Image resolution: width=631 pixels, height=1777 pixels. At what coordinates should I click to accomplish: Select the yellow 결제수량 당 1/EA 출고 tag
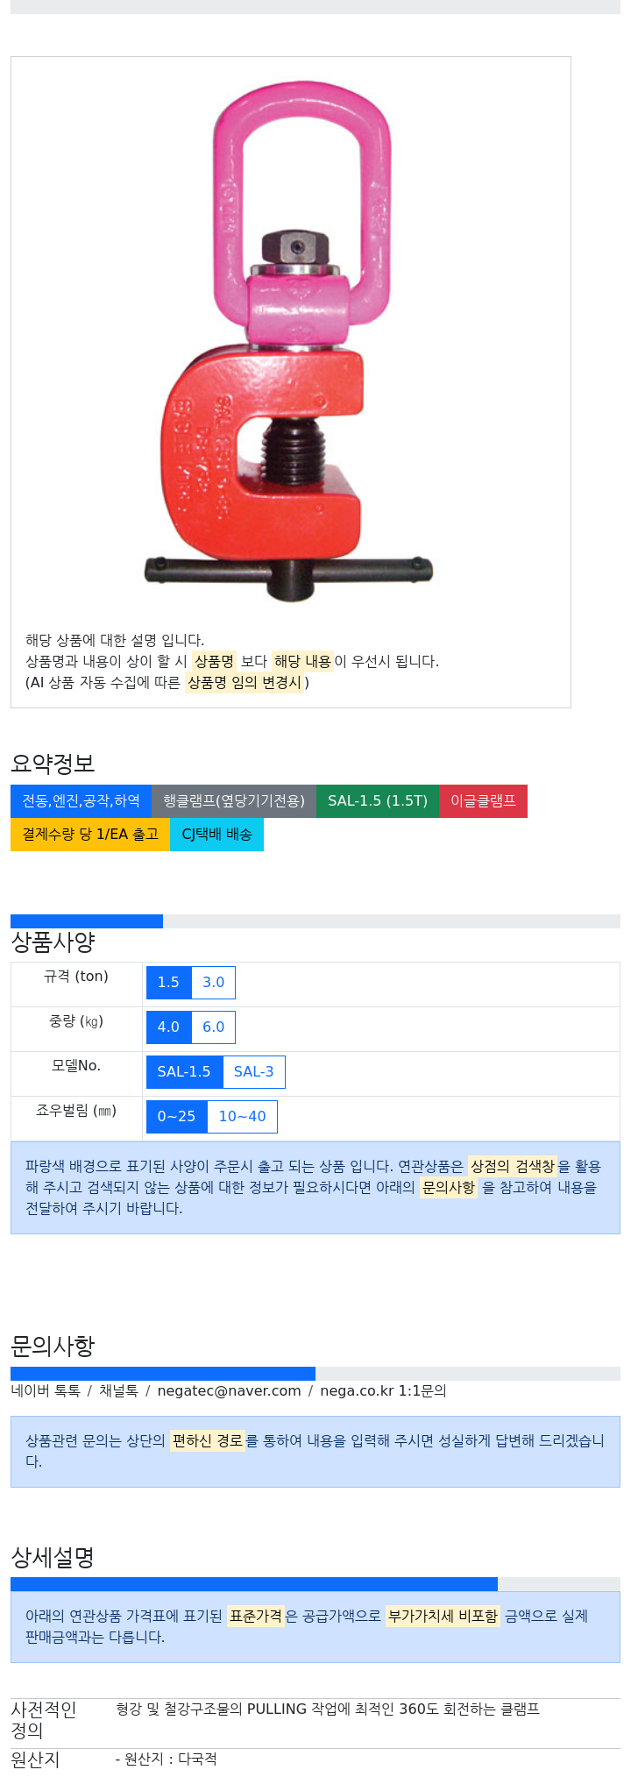coord(90,835)
